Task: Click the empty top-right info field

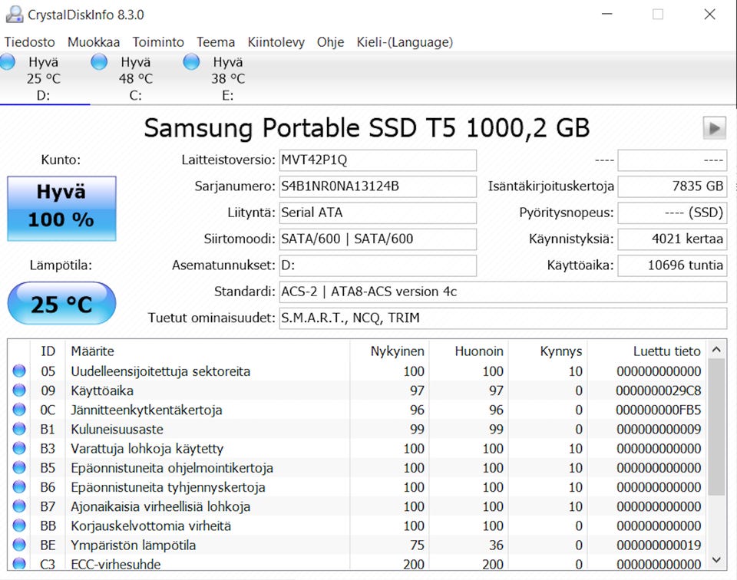Action: point(673,160)
